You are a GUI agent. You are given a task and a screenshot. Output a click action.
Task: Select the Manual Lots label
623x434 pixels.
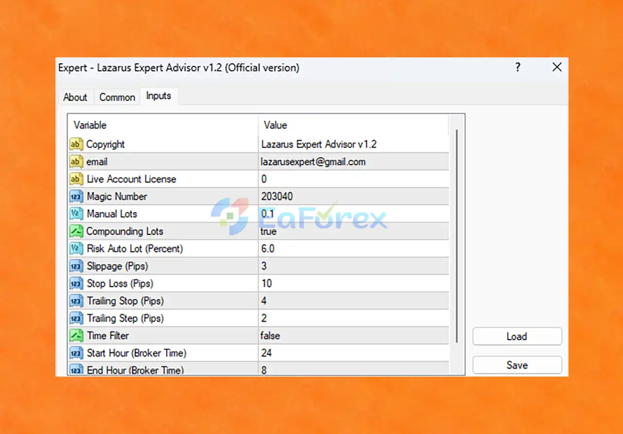click(x=112, y=214)
